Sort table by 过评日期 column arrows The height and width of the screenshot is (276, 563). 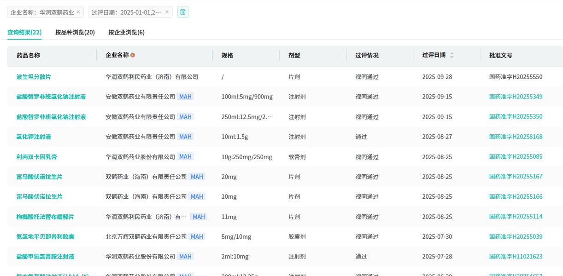click(452, 55)
